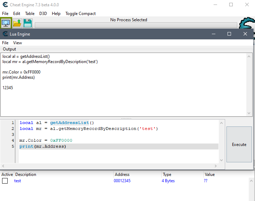Click address list scroll up arrow

coord(251,181)
